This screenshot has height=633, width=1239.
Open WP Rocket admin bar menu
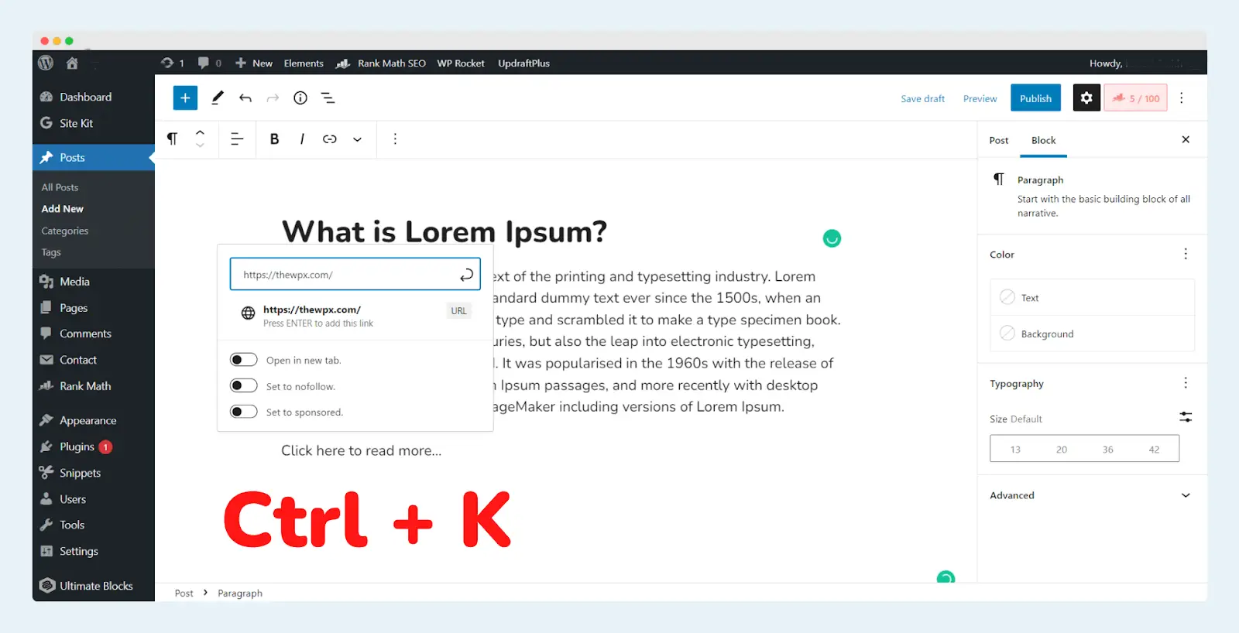tap(461, 63)
